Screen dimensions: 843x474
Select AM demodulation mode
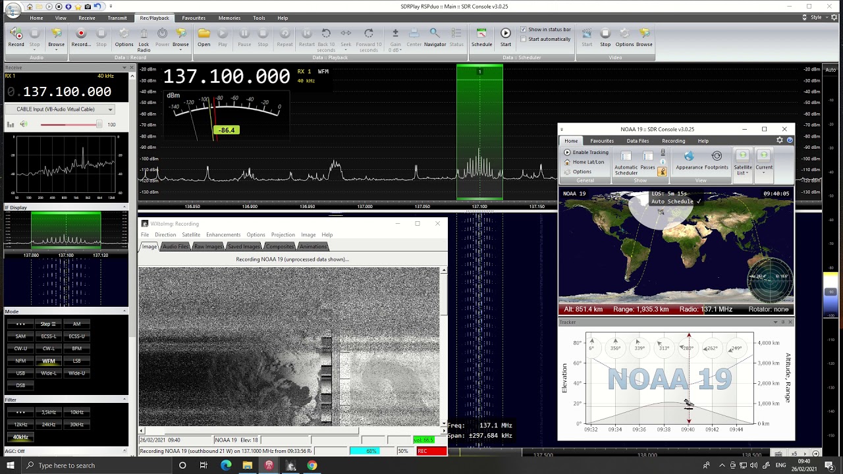76,324
